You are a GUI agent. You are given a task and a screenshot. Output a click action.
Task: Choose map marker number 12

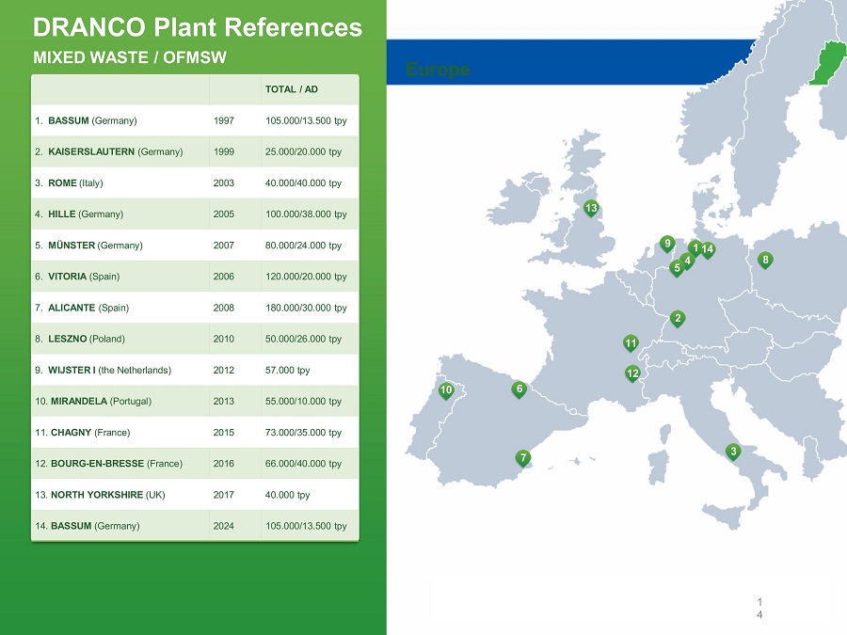(x=632, y=373)
